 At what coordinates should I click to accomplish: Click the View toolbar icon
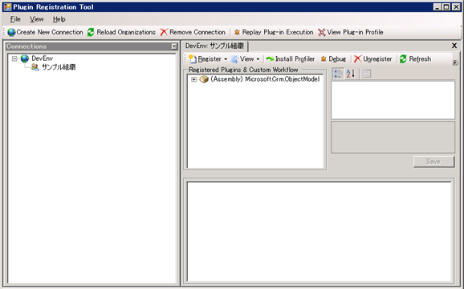234,58
